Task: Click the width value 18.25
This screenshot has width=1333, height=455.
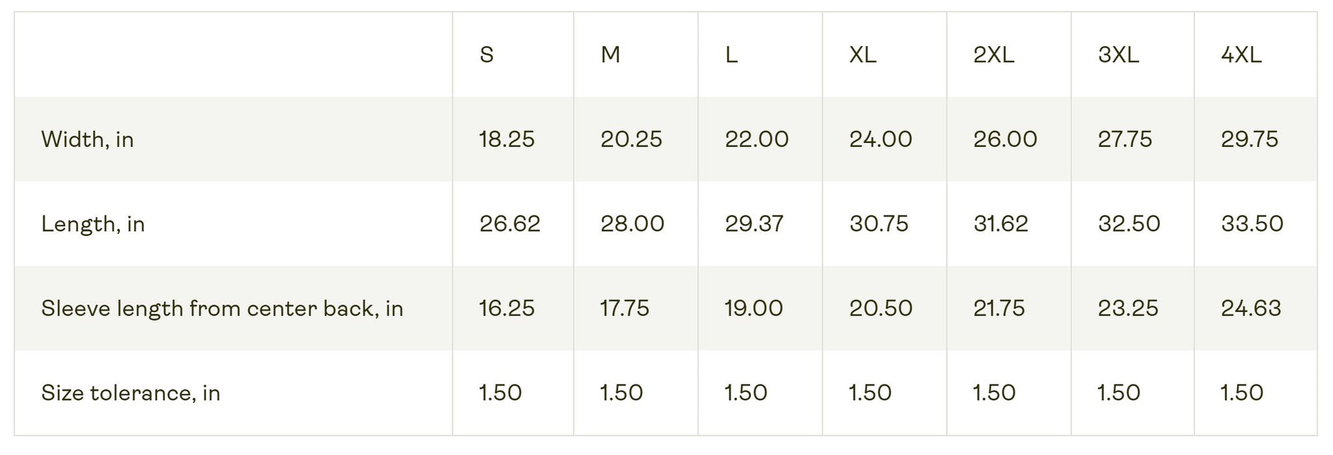Action: point(506,140)
